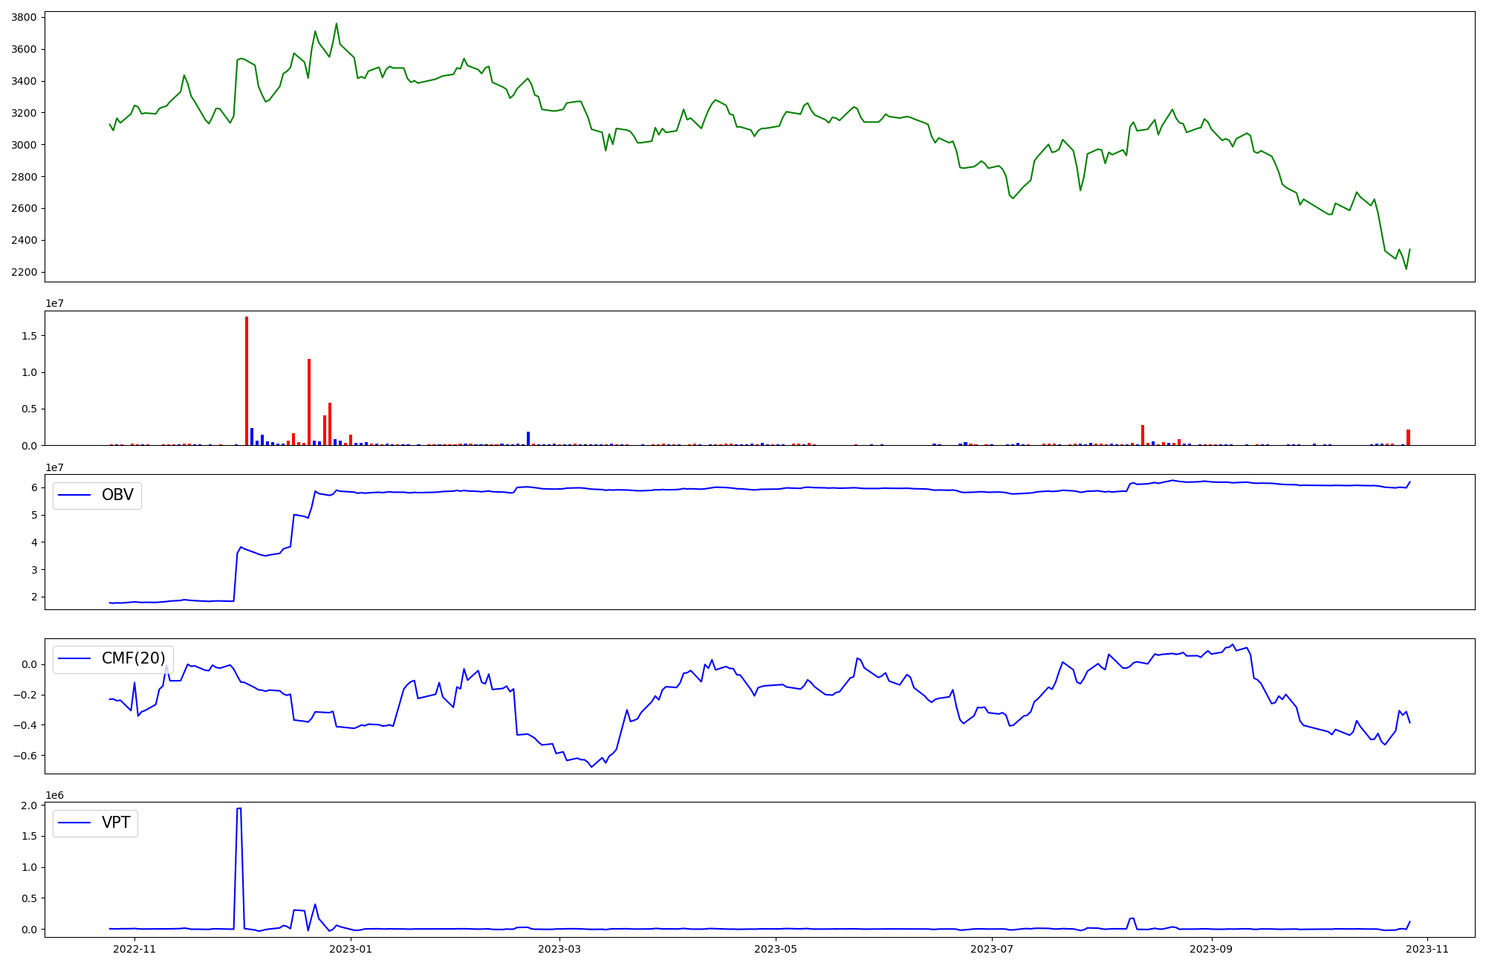1486x966 pixels.
Task: Click the 2023-09 date tick label
Action: [1212, 949]
